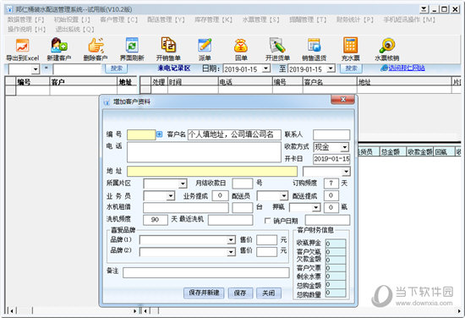Screen dimensions: 465x318
Task: Click the yellow 地址 input field
Action: coord(212,172)
